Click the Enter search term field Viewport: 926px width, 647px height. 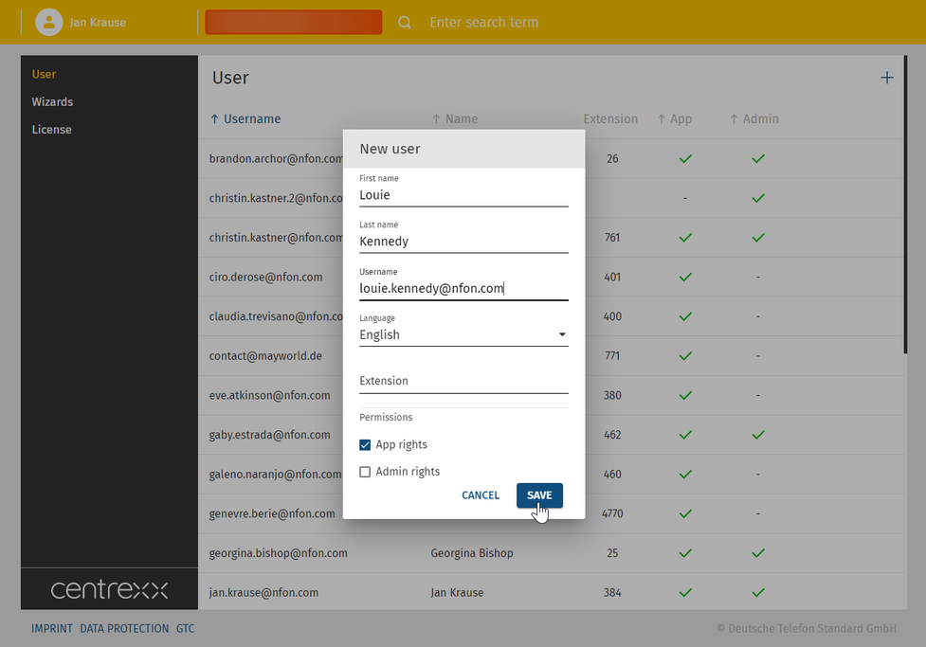point(483,23)
